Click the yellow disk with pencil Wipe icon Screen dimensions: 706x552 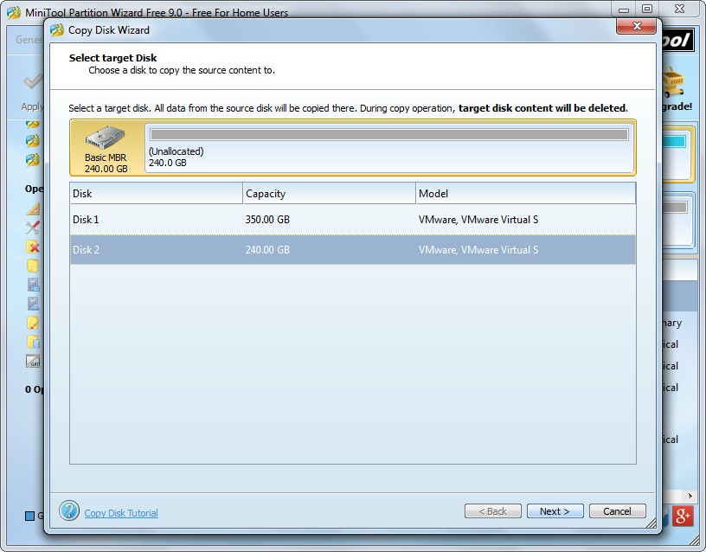point(33,323)
